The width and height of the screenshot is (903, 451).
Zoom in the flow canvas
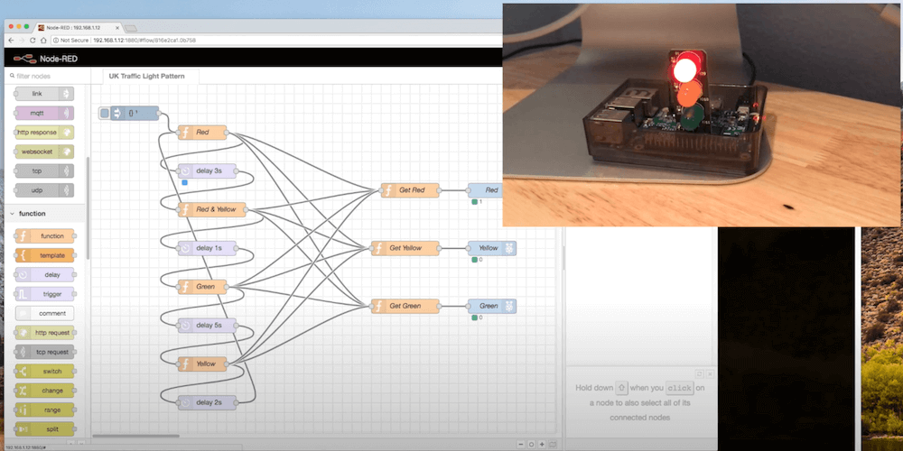pos(542,444)
